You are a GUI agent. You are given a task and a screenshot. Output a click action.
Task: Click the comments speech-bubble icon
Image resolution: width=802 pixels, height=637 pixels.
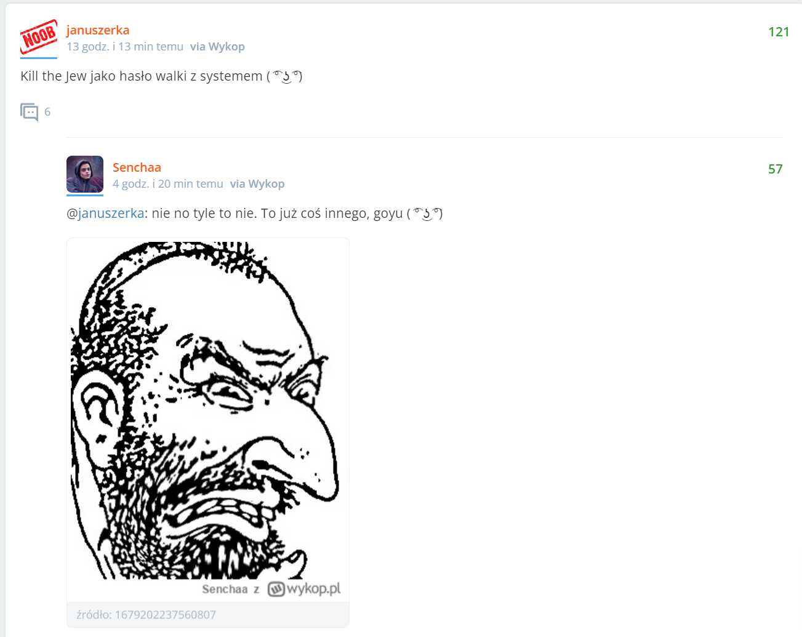point(30,112)
